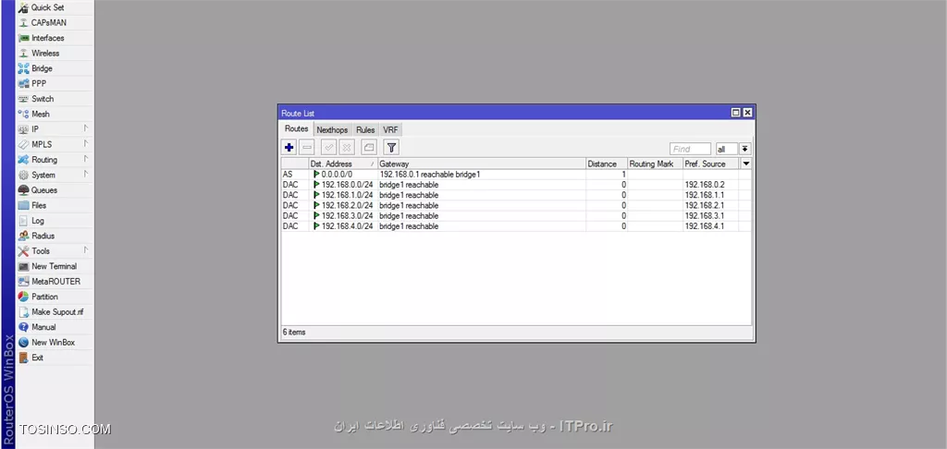Sort by Distance column header
The height and width of the screenshot is (449, 947).
click(x=607, y=164)
